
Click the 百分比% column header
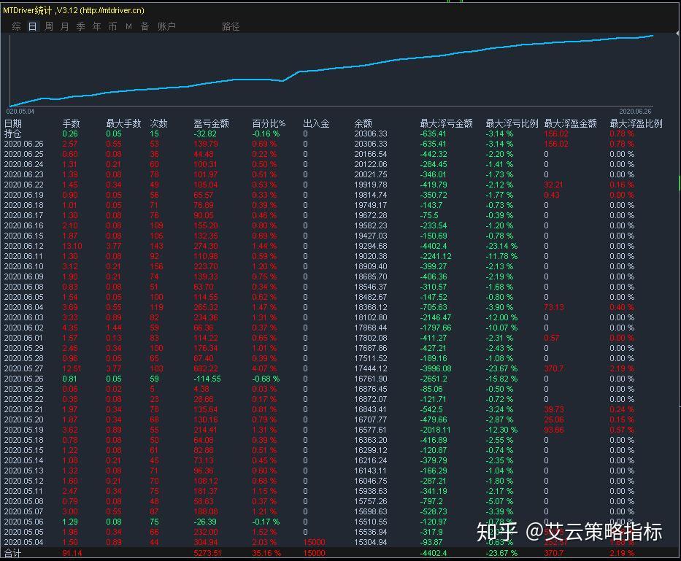point(269,123)
